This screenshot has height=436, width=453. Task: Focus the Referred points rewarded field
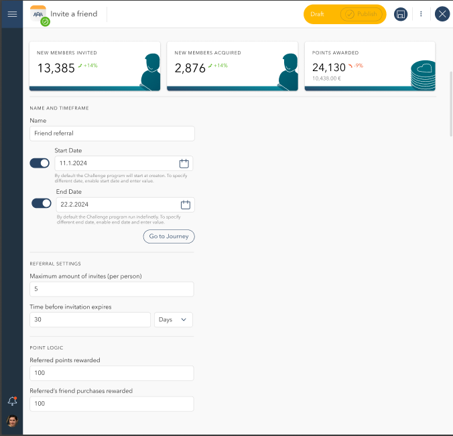tap(112, 373)
